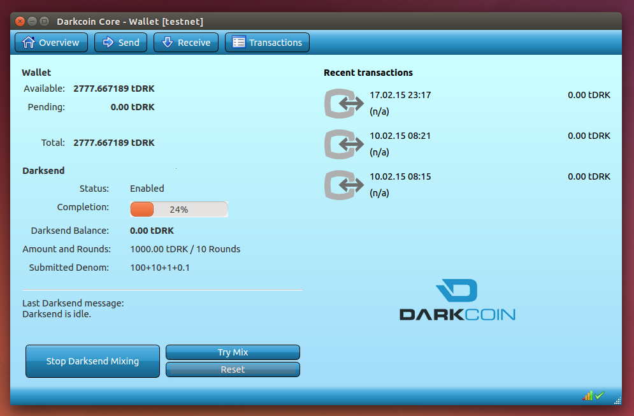
Task: Click the Darksend Balance value 0.00 tDRK
Action: coord(152,231)
